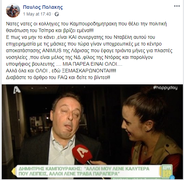Image resolution: width=184 pixels, height=180 pixels.
Task: Click the Happy Day show logo
Action: coord(167,171)
